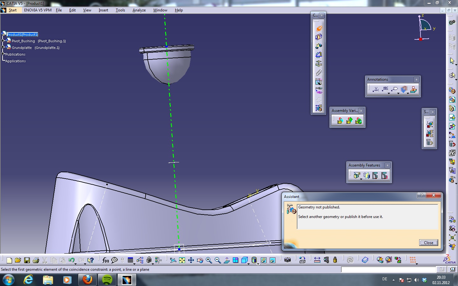Select the Measure Between tool
This screenshot has height=286, width=458.
point(317,260)
